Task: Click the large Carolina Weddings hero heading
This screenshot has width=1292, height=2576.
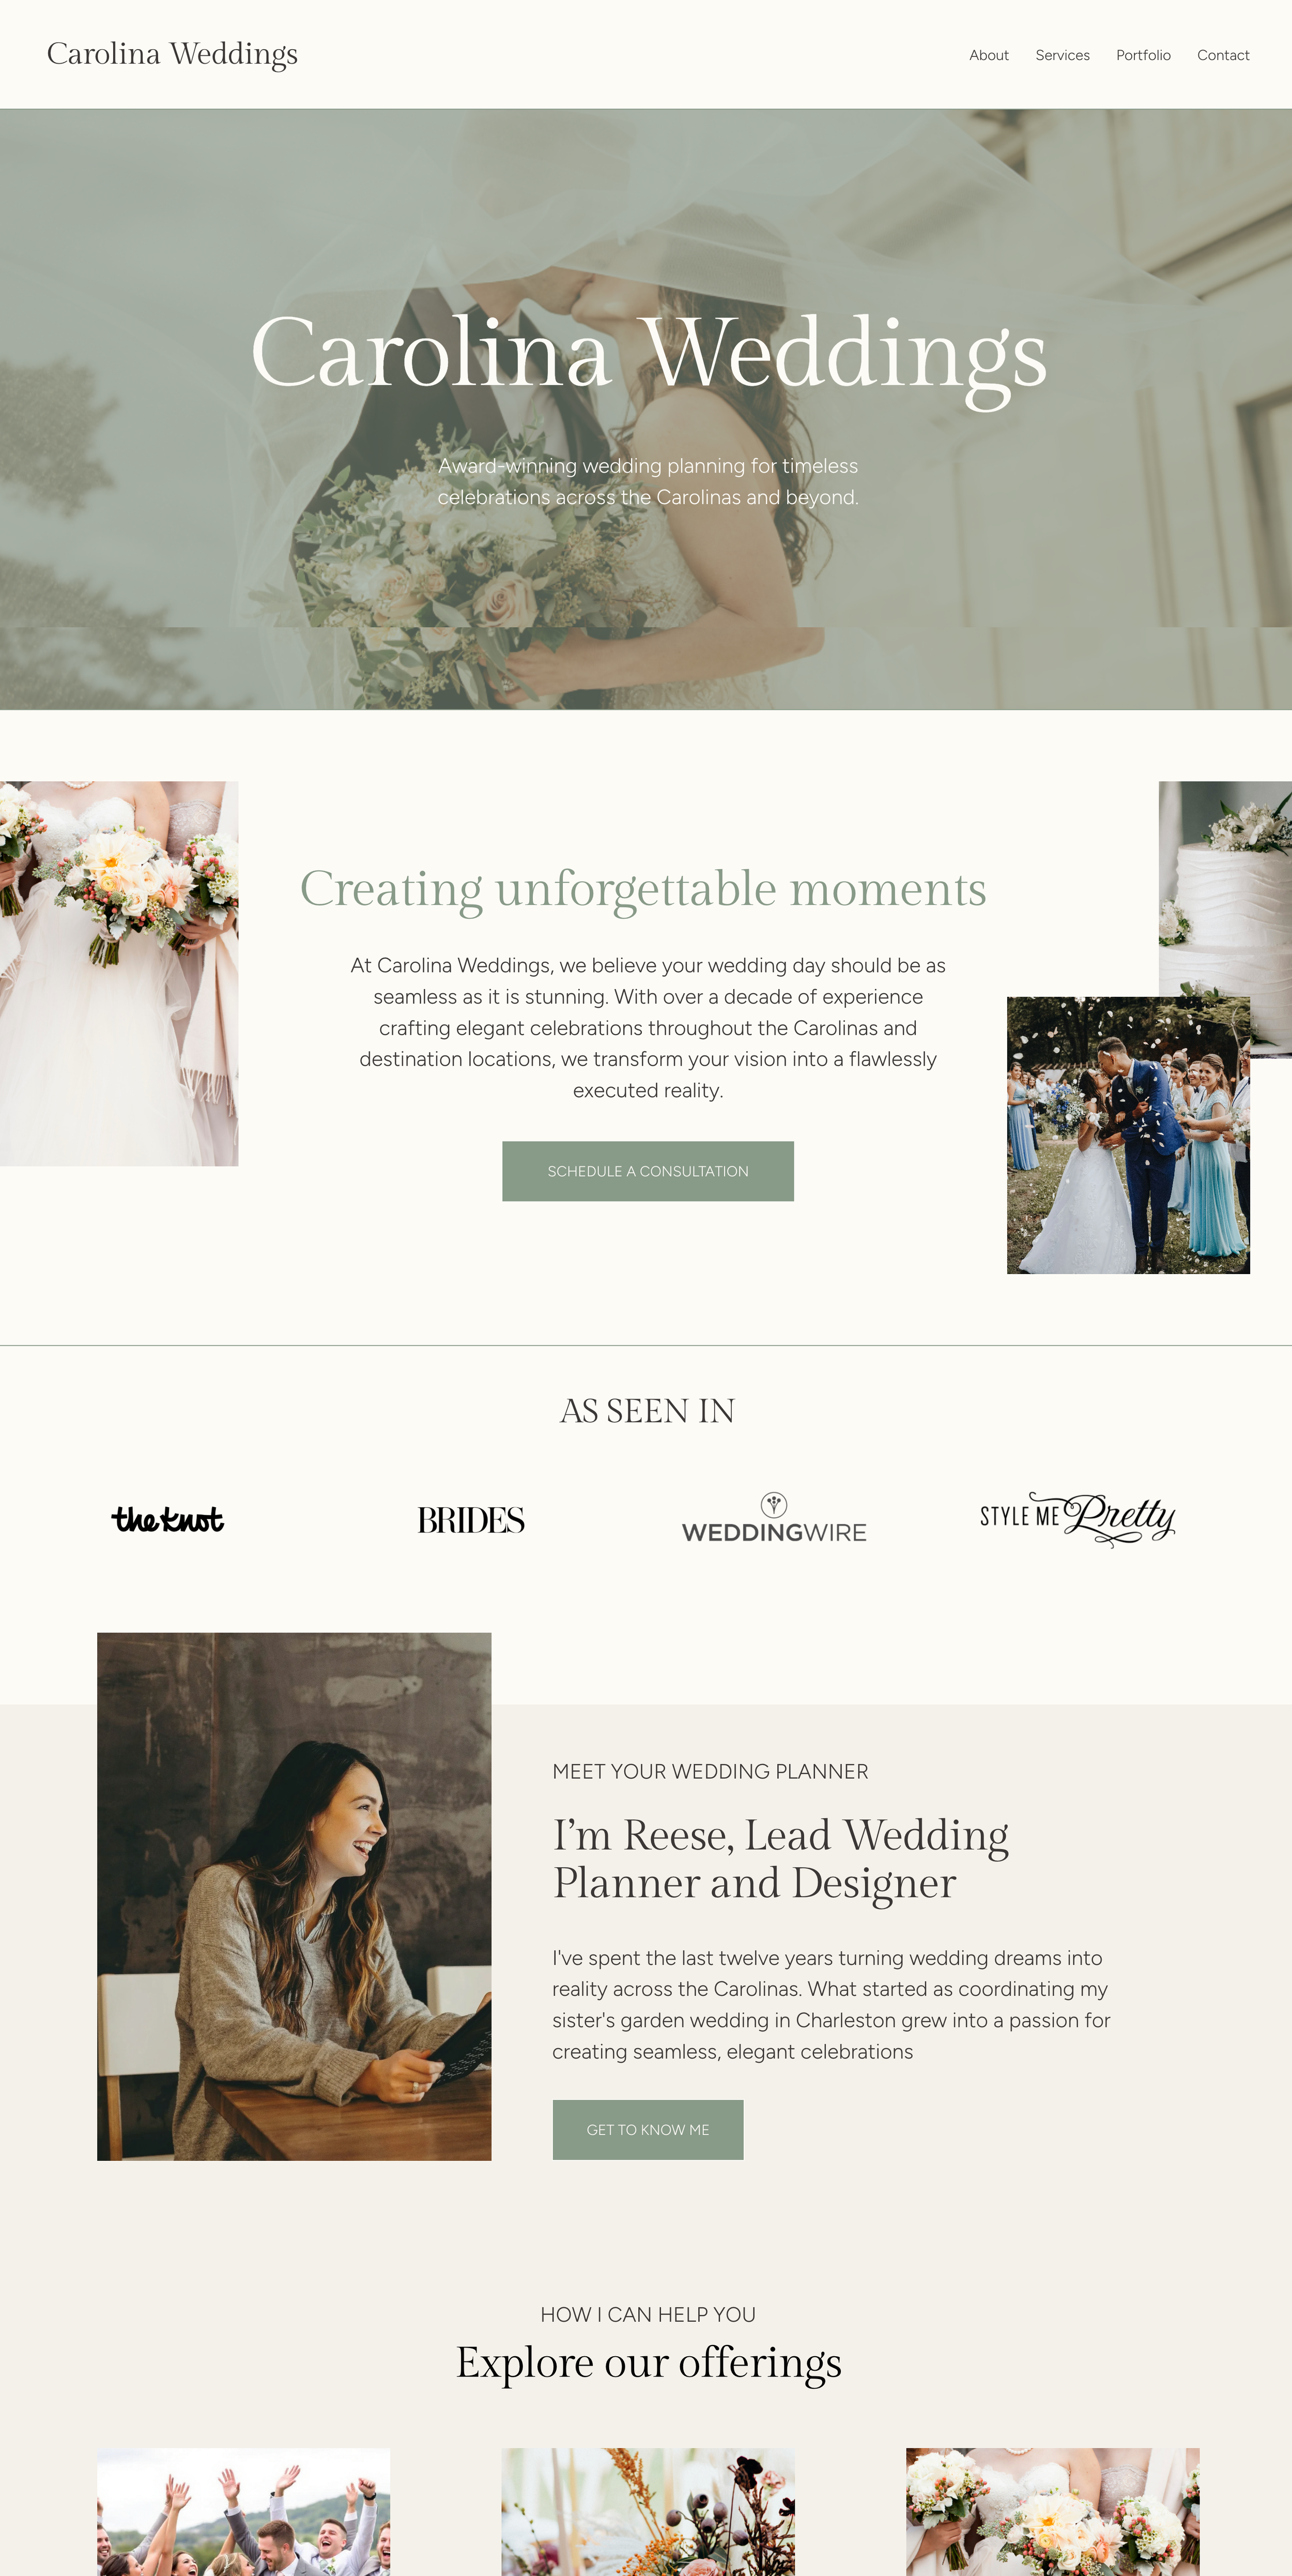Action: pos(648,355)
